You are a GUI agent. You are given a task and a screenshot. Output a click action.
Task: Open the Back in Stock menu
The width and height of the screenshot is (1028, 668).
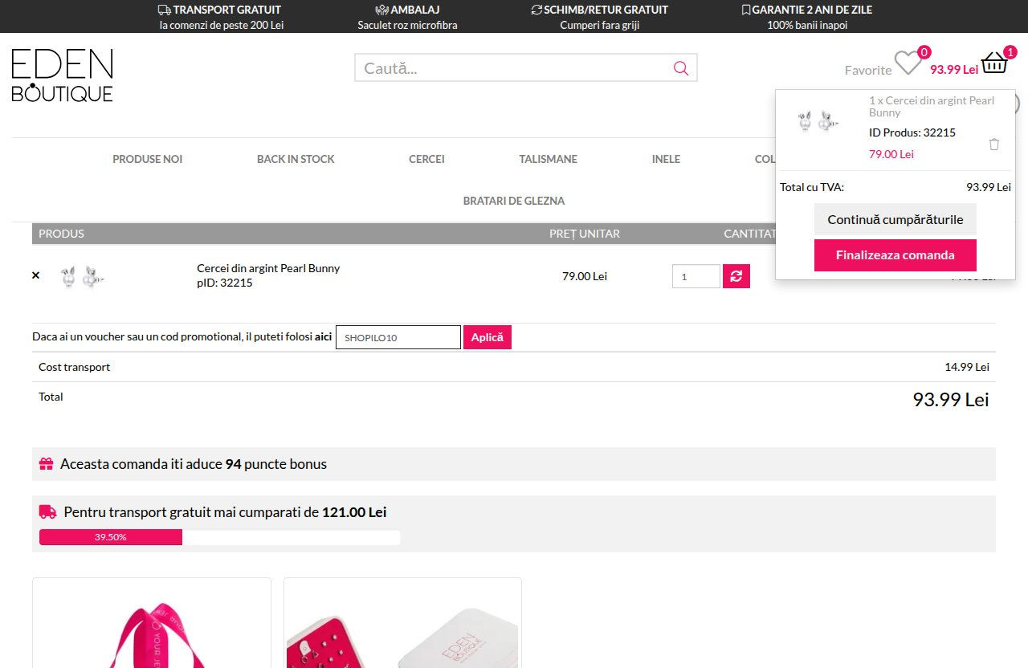tap(296, 159)
